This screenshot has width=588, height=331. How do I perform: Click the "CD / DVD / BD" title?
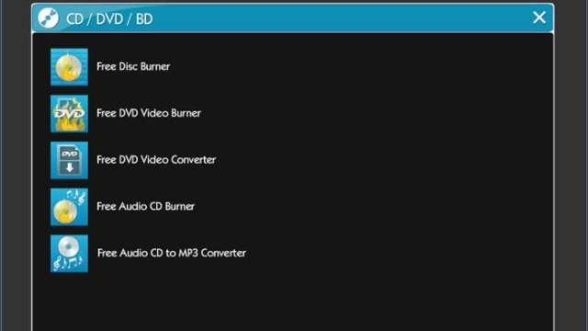(109, 18)
